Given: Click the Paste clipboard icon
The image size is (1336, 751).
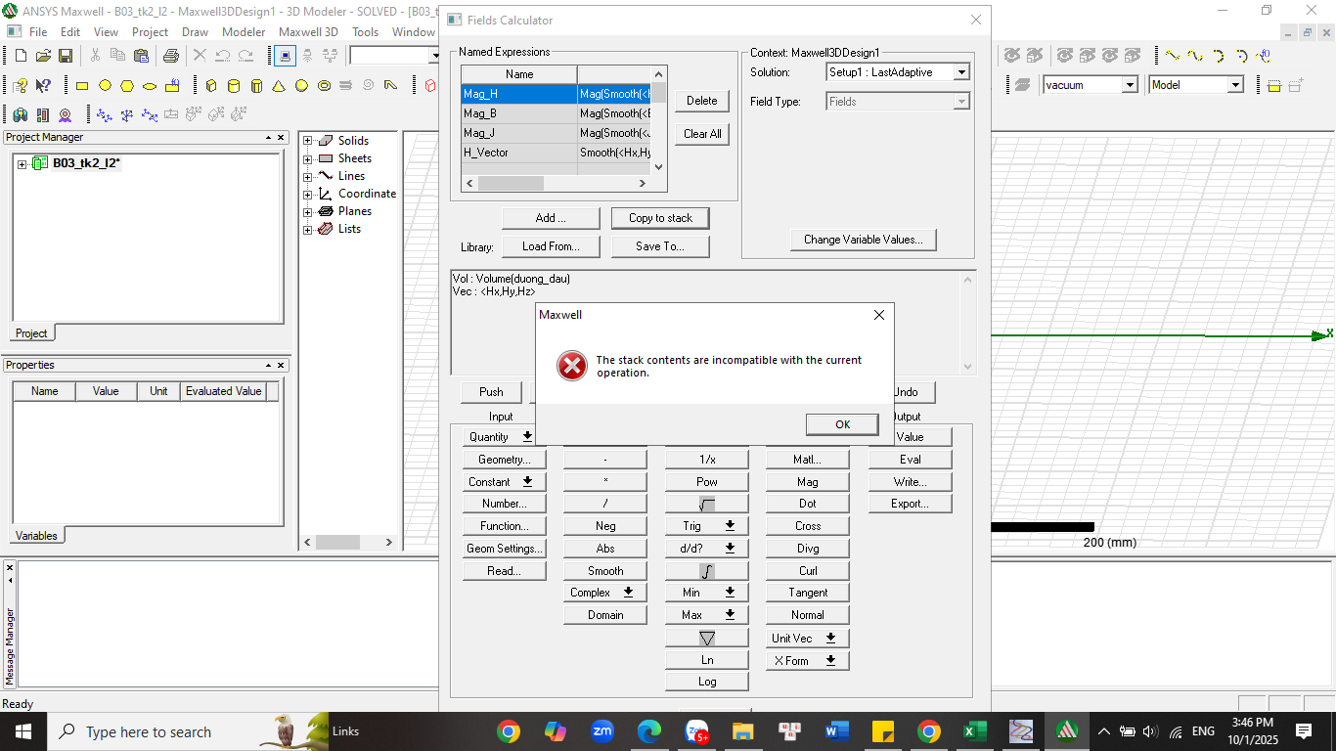Looking at the screenshot, I should click(141, 56).
